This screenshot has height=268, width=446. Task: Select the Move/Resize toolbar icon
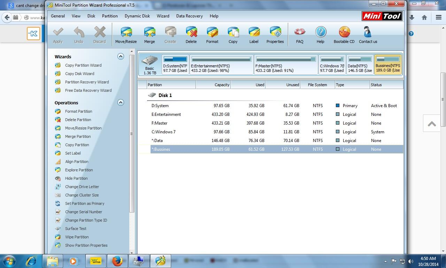point(126,35)
